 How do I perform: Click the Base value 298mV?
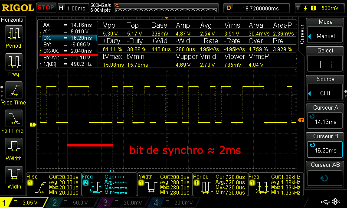[x=160, y=34]
